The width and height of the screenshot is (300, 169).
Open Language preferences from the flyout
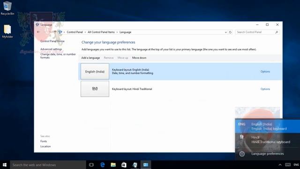coord(268,154)
